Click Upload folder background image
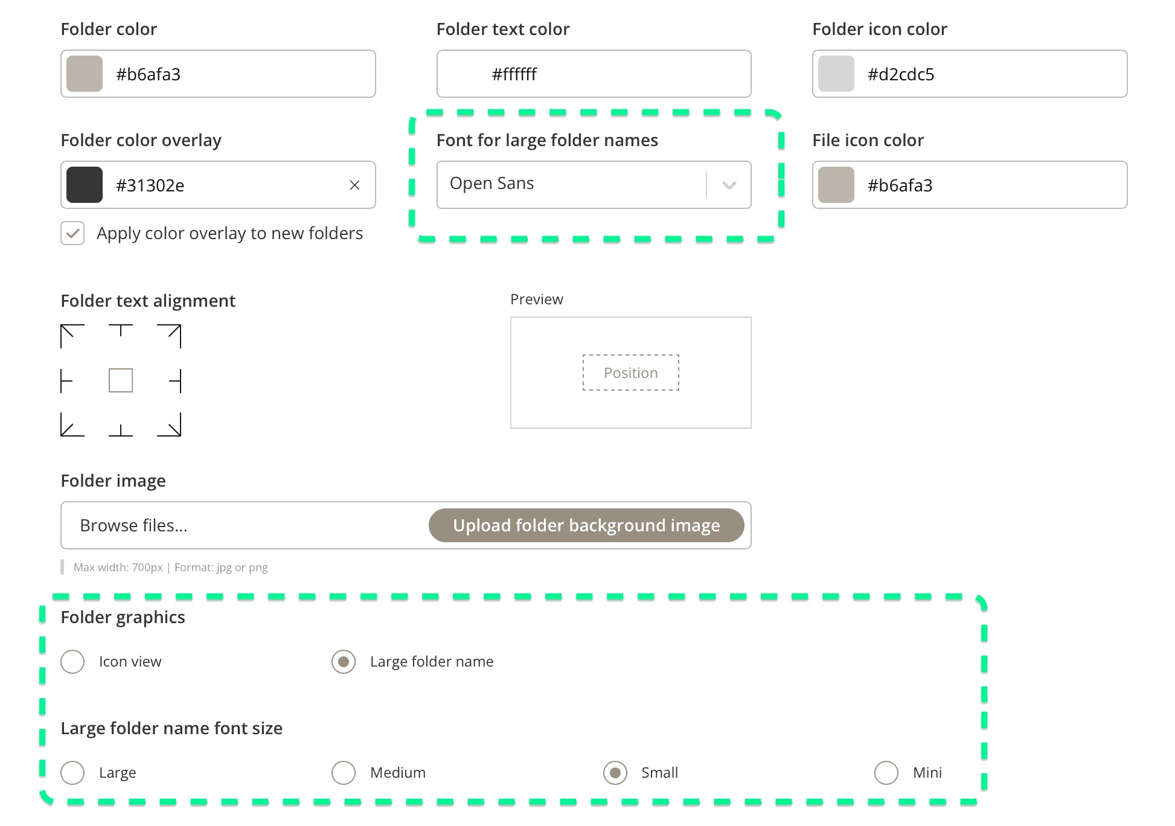Viewport: 1175px width, 826px height. coord(586,525)
